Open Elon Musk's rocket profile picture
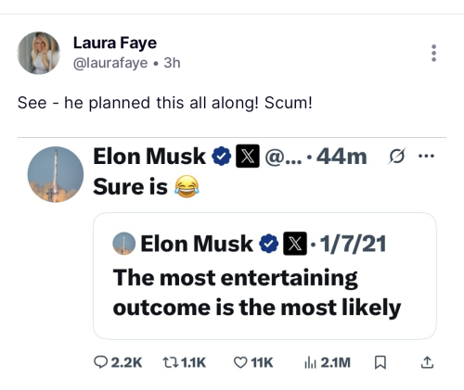The width and height of the screenshot is (464, 390). tap(56, 174)
